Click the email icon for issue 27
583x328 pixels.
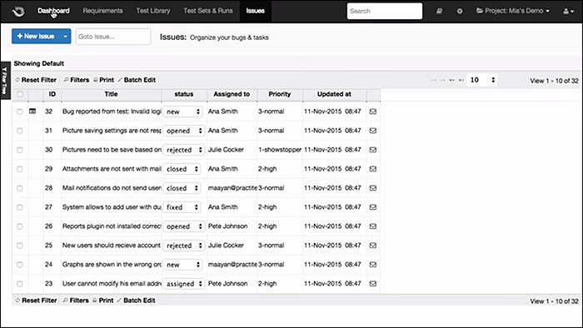[x=373, y=207]
